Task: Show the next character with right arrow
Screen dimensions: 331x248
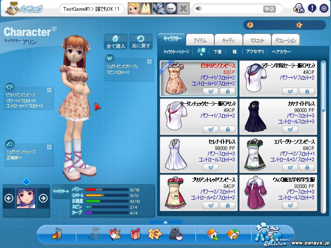Action: (x=43, y=198)
